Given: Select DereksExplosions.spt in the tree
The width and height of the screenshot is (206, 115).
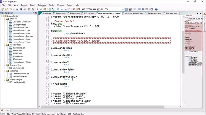Looking at the screenshot, I should [x=21, y=74].
